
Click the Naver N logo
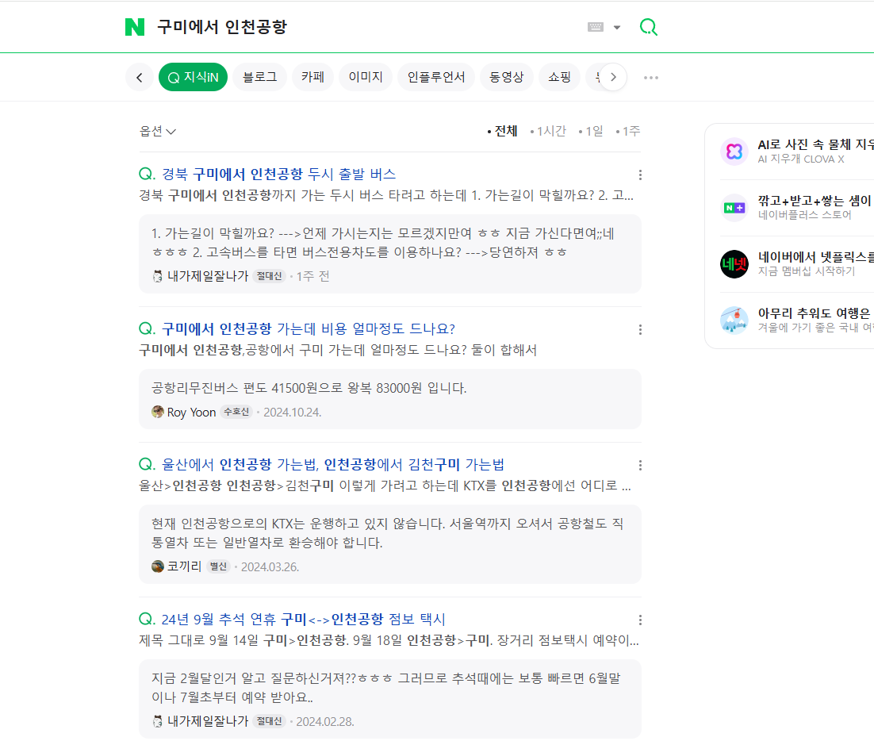135,27
